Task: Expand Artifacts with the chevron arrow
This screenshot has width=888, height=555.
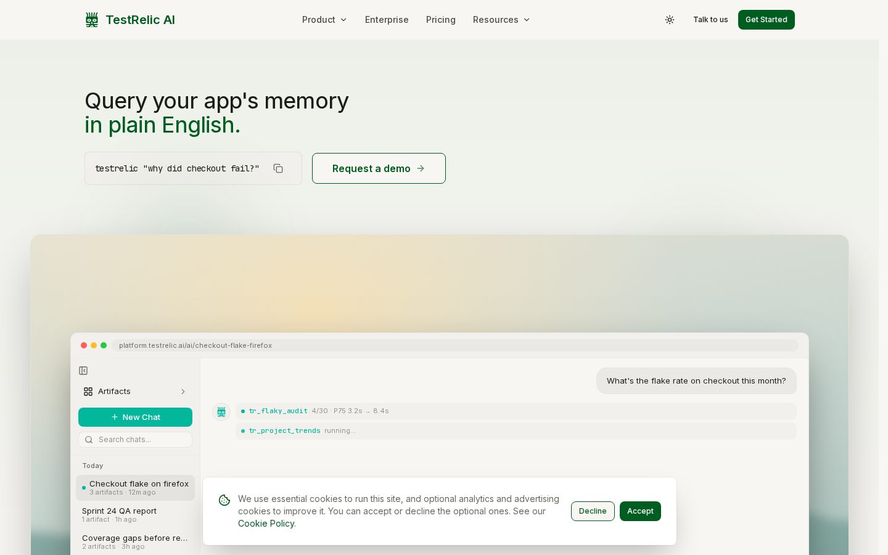Action: [x=183, y=392]
